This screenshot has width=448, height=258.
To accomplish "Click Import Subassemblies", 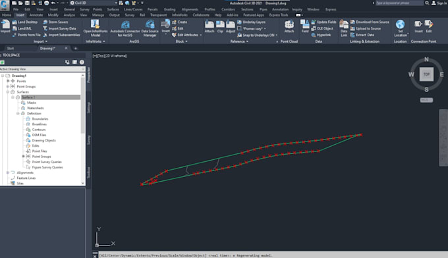I will point(61,35).
